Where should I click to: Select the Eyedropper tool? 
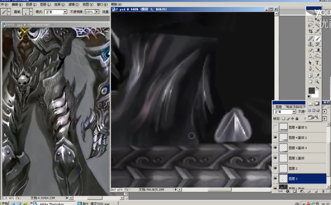317,76
